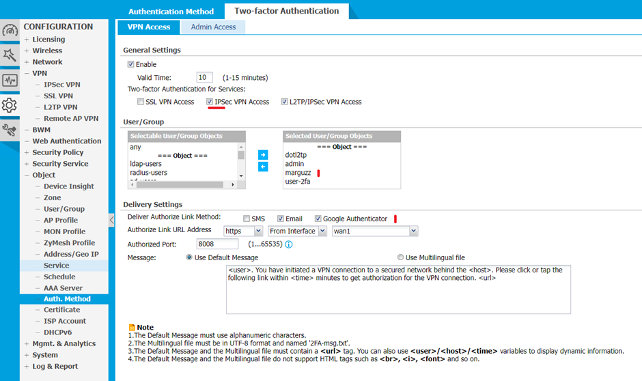Open the Maintenance wrench tools icon

click(10, 130)
